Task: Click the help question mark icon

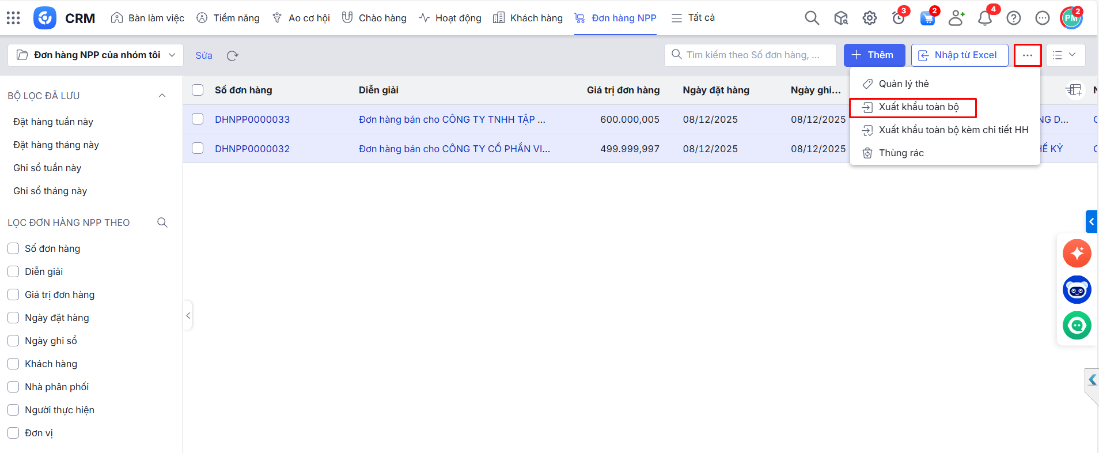Action: point(1013,18)
